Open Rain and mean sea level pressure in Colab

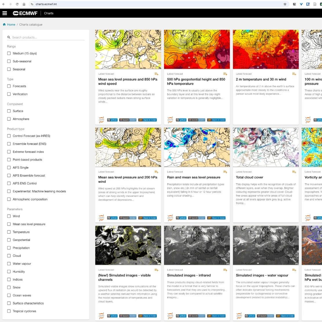click(217, 218)
